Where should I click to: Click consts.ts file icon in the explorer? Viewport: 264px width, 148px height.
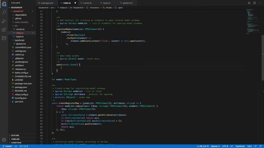14,29
